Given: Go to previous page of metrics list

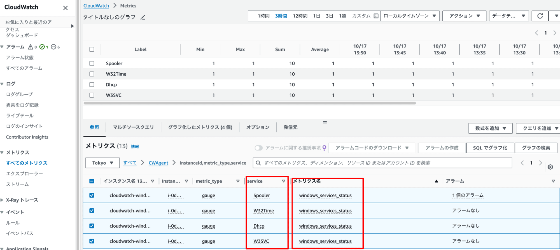Looking at the screenshot, I should [x=522, y=163].
